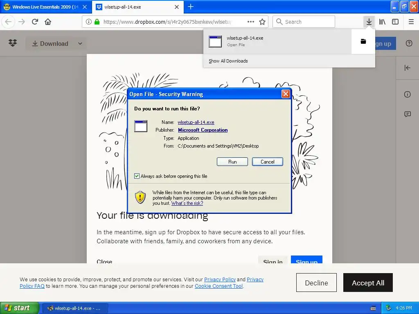Image resolution: width=419 pixels, height=314 pixels.
Task: Decline the cookies
Action: [316, 283]
